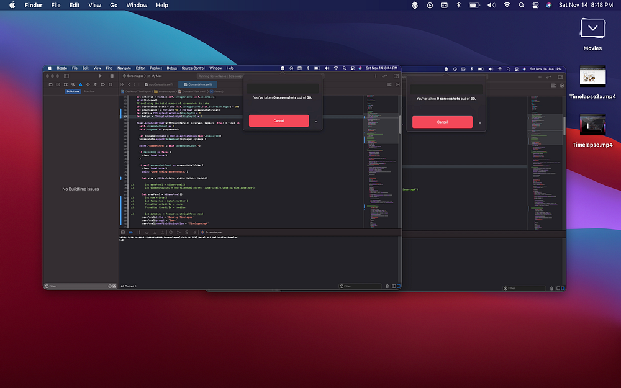Click the Cancel button in the front popover
The height and width of the screenshot is (388, 621).
pos(279,121)
